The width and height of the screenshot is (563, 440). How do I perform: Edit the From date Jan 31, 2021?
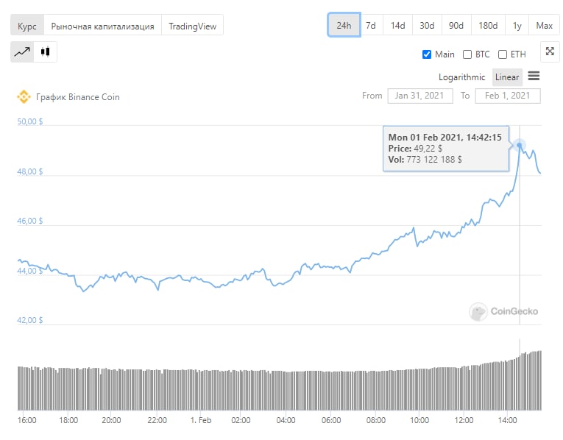click(x=420, y=96)
